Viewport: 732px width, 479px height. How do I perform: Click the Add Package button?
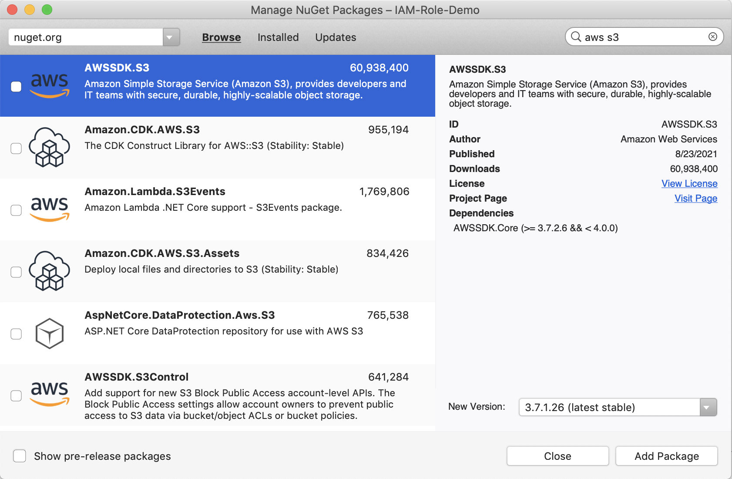(x=667, y=456)
